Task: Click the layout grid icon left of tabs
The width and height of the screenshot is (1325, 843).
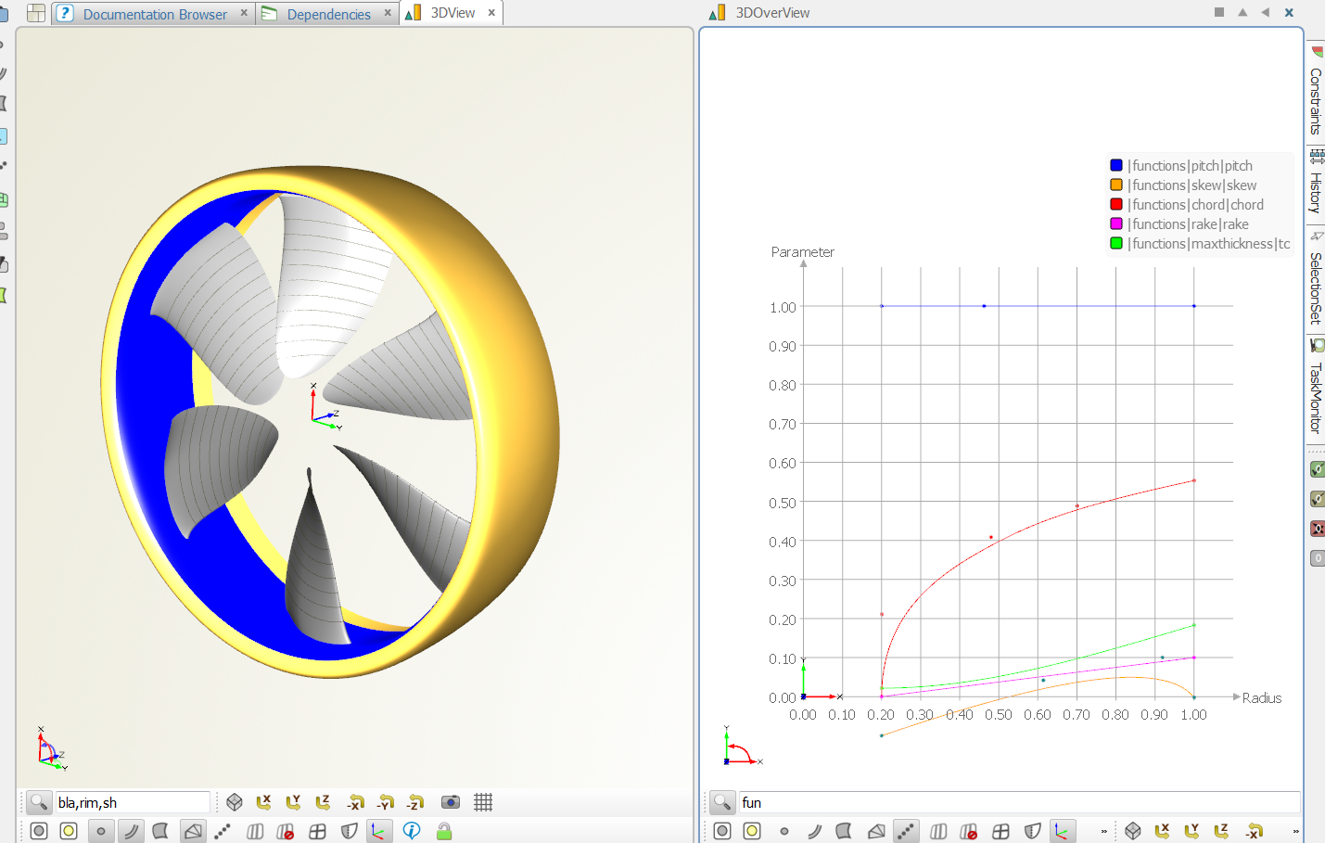Action: click(36, 13)
